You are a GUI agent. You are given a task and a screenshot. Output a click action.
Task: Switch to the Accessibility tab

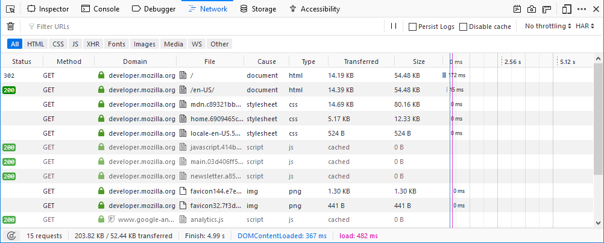[314, 9]
